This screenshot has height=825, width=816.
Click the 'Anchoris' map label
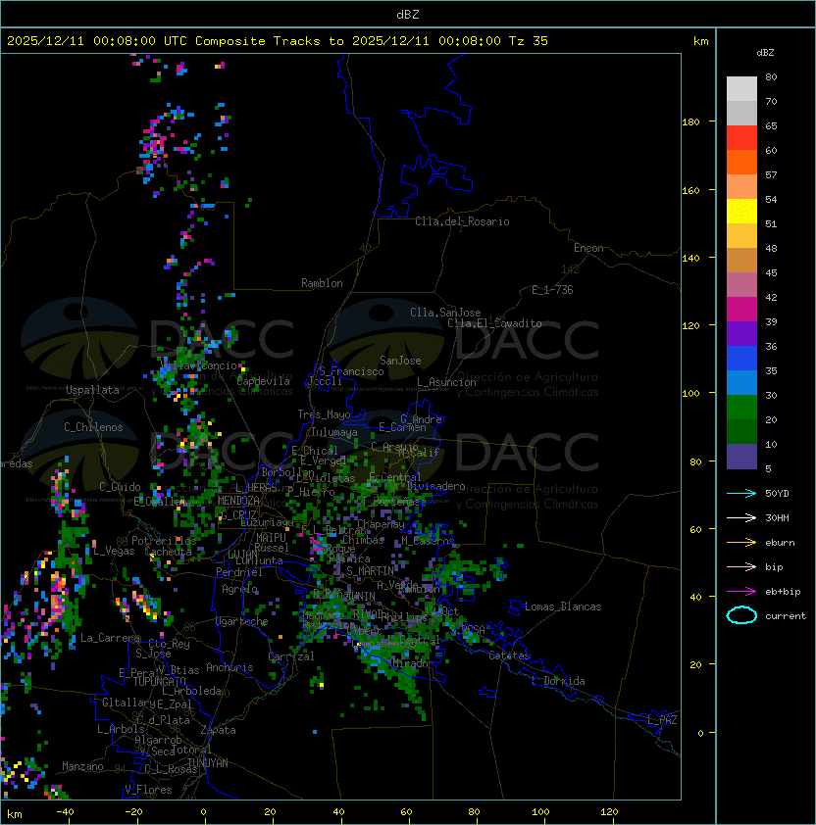click(229, 667)
